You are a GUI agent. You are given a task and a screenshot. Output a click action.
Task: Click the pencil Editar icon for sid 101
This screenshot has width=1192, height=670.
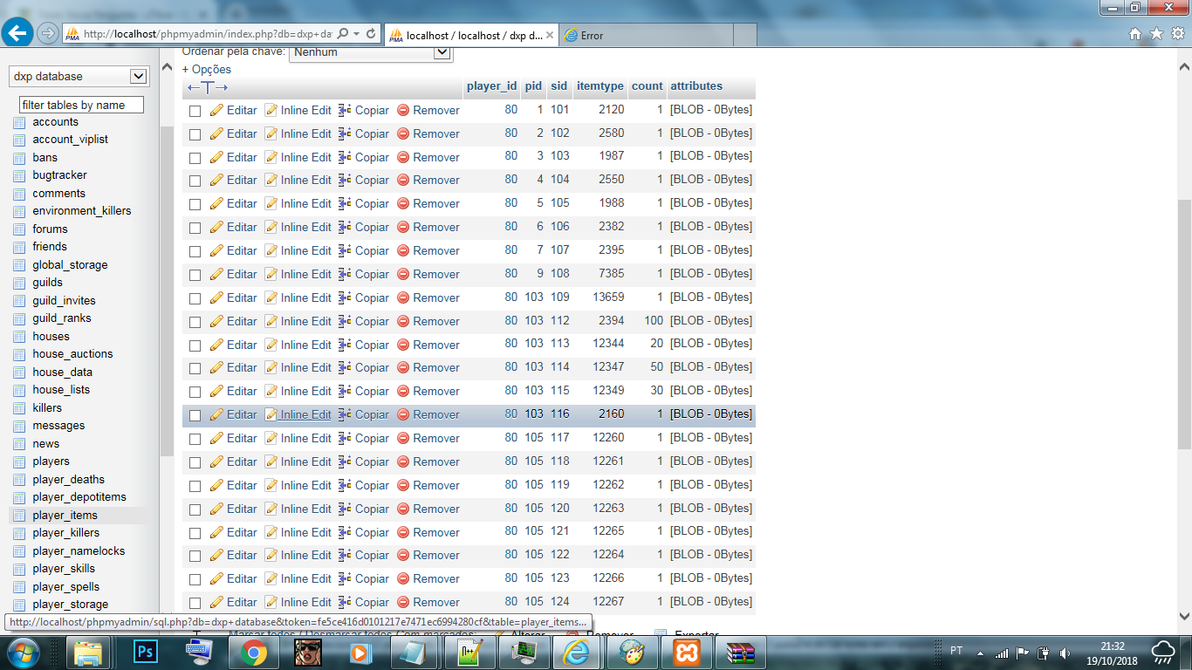tap(217, 111)
